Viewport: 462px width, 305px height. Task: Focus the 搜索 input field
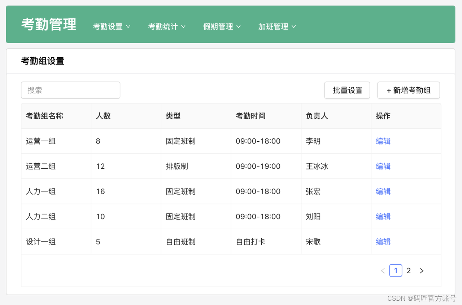coord(70,90)
